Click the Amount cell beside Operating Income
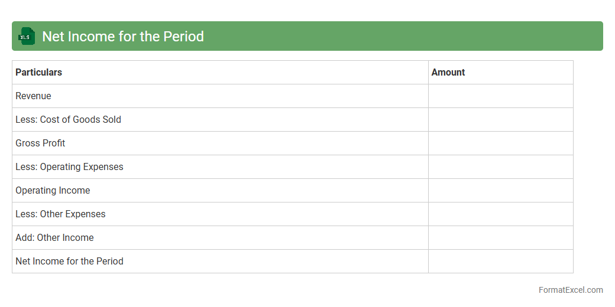The image size is (615, 307). click(500, 190)
